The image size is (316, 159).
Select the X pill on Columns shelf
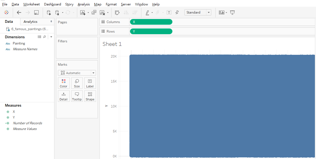point(151,22)
